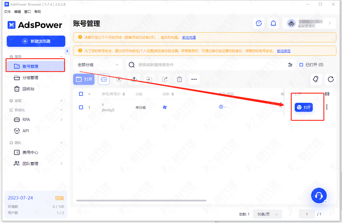The height and width of the screenshot is (223, 342).
Task: Expand the RPA sidebar submenu
Action: [x=61, y=120]
